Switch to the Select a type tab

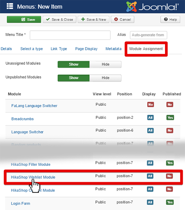click(31, 49)
